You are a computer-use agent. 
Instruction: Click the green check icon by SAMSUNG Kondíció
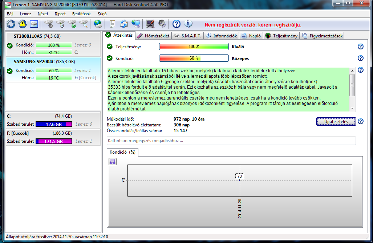pyautogui.click(x=10, y=71)
